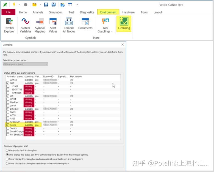Check the MOST option checkbox

(x=8, y=99)
